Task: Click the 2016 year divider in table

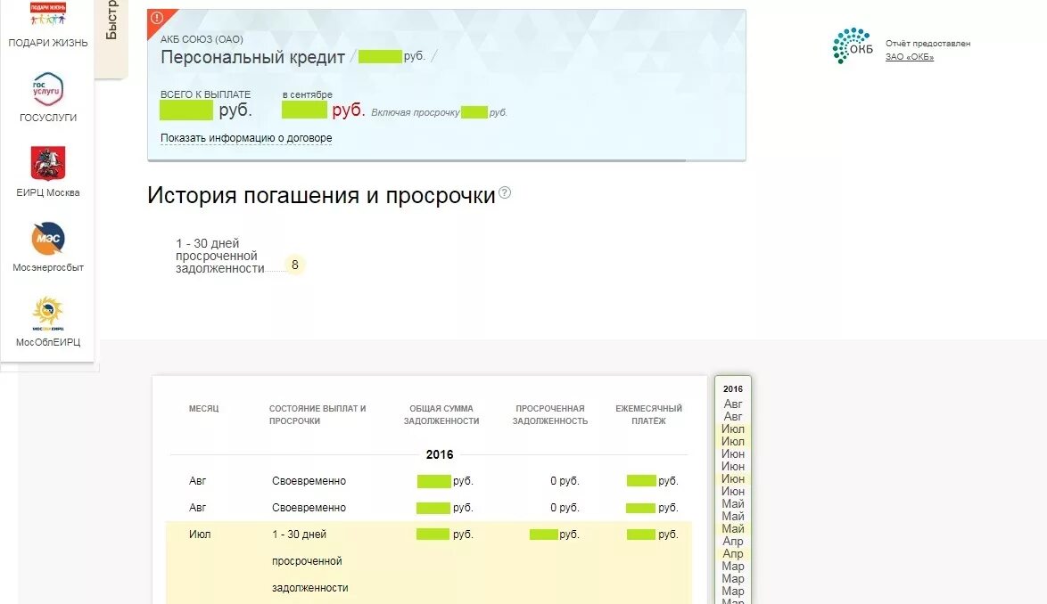Action: click(440, 454)
